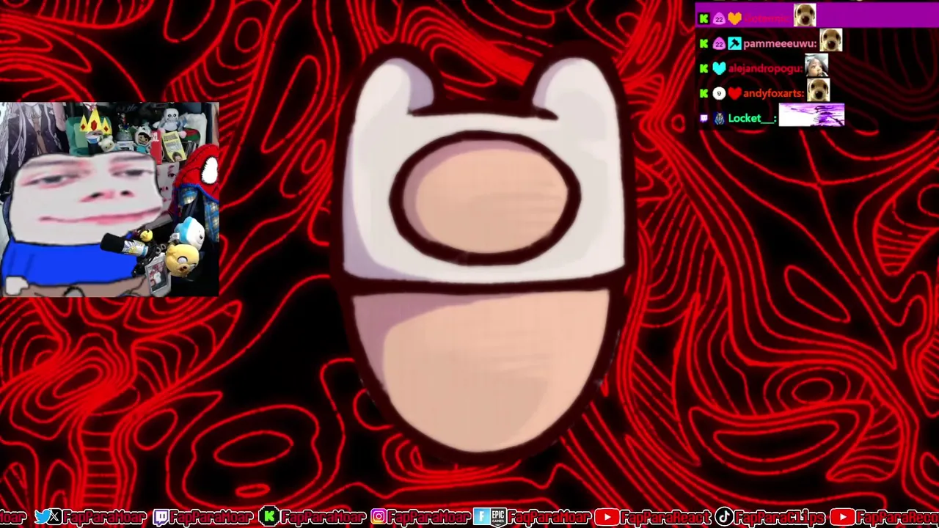Image resolution: width=939 pixels, height=528 pixels.
Task: Click the Epic Games logo
Action: tap(498, 517)
